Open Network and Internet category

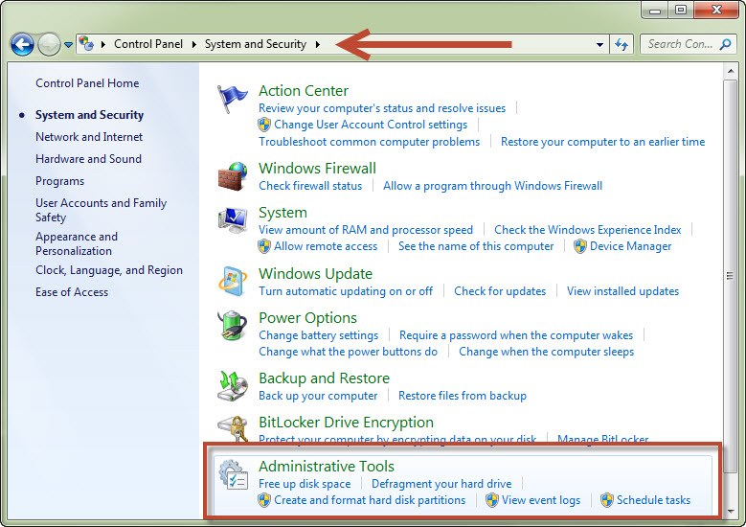coord(89,137)
